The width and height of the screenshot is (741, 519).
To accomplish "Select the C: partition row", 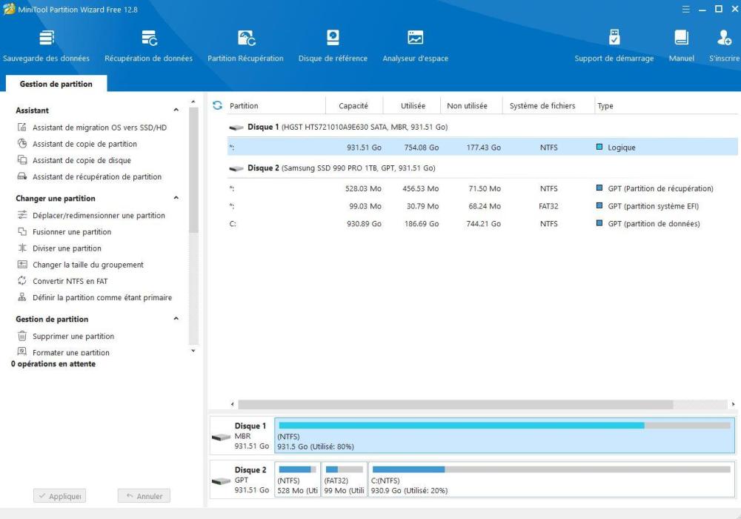I will click(474, 224).
